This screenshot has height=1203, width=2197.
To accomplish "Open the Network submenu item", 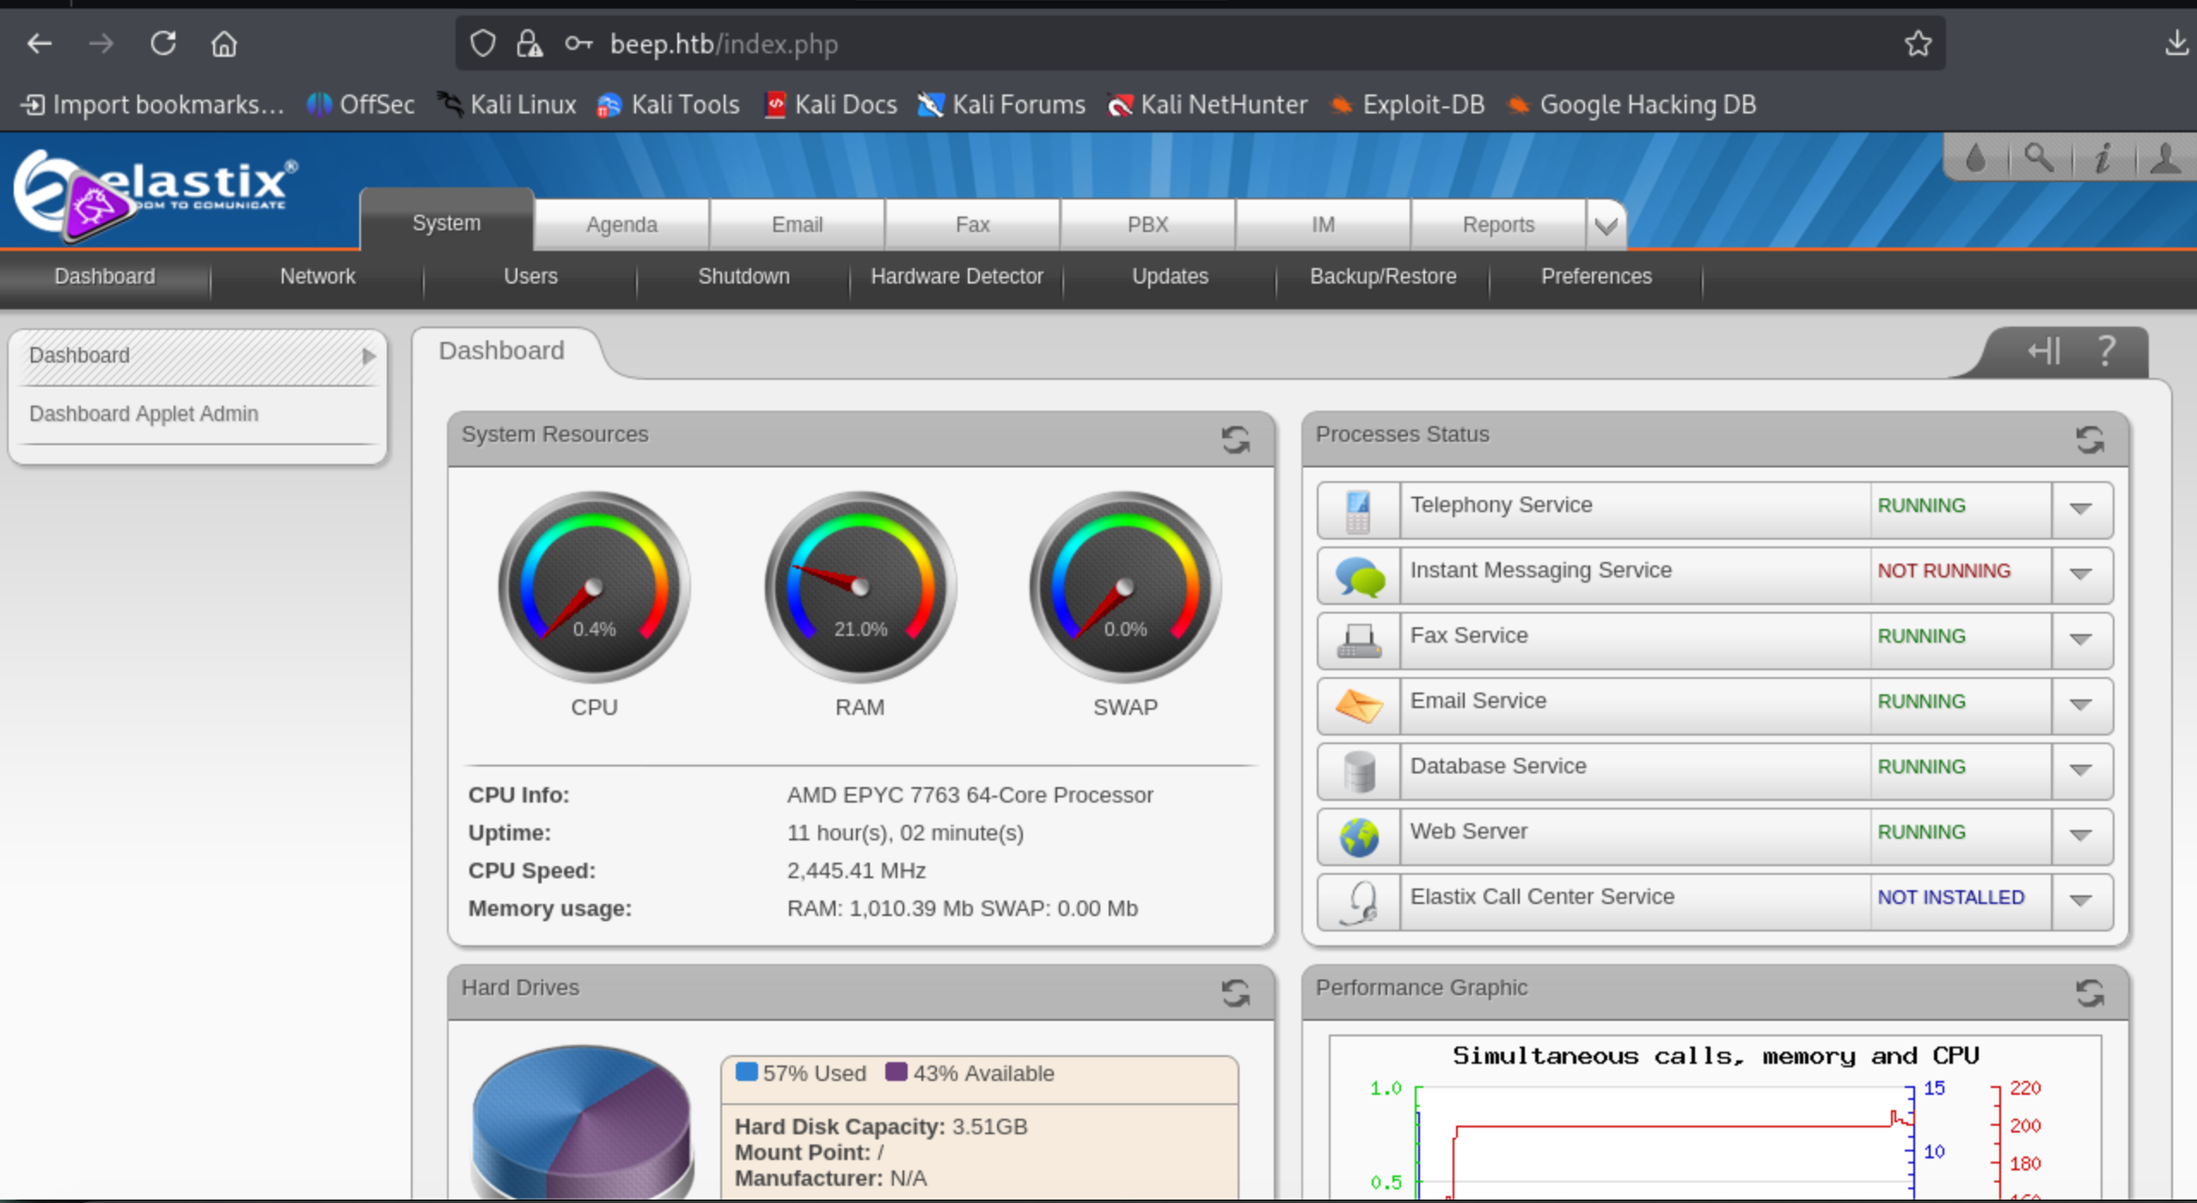I will click(317, 277).
